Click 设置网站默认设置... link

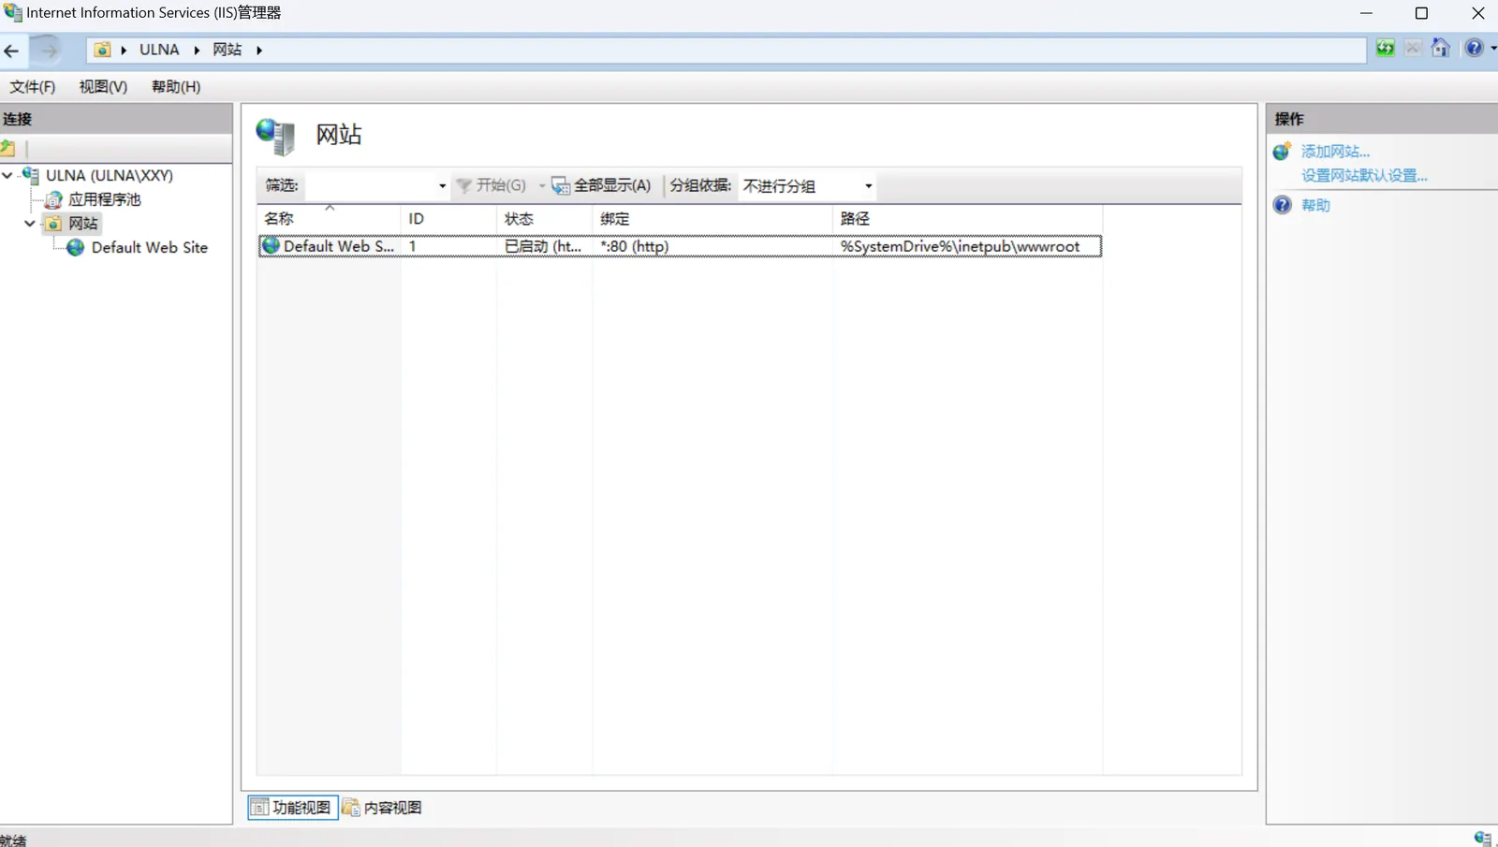tap(1363, 176)
